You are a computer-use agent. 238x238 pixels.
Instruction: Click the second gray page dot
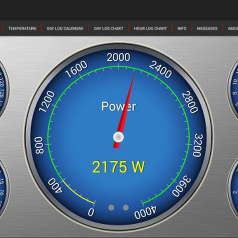pyautogui.click(x=126, y=207)
